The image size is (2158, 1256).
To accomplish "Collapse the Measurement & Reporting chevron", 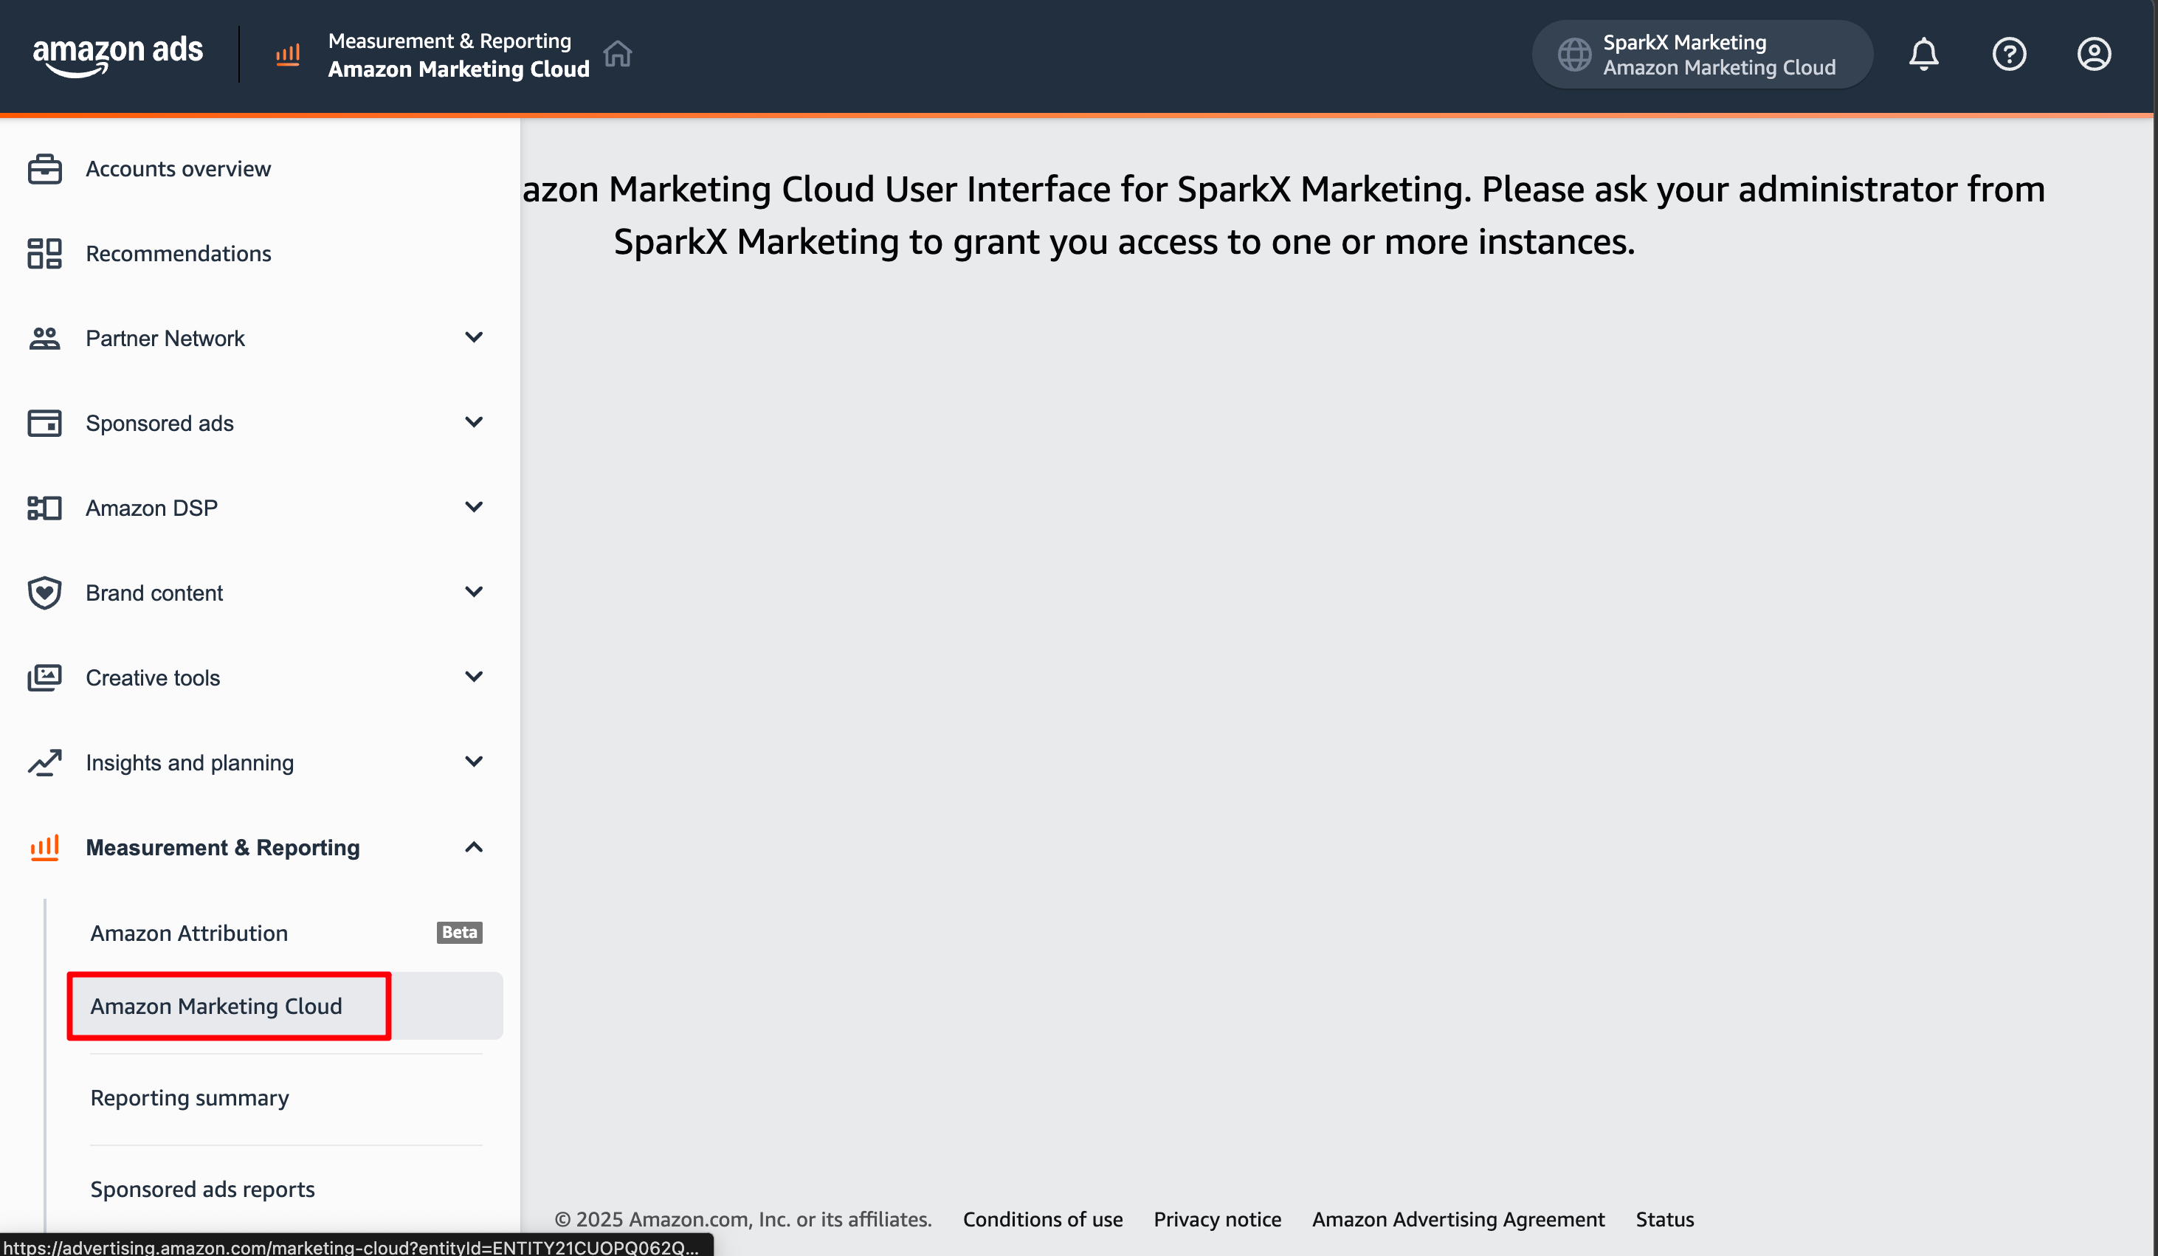I will [x=474, y=846].
